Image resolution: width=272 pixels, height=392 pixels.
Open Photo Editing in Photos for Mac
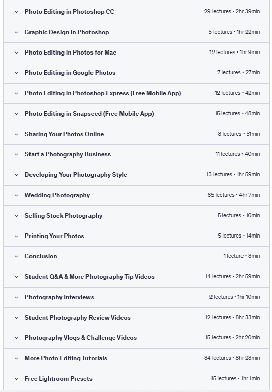[x=136, y=53]
